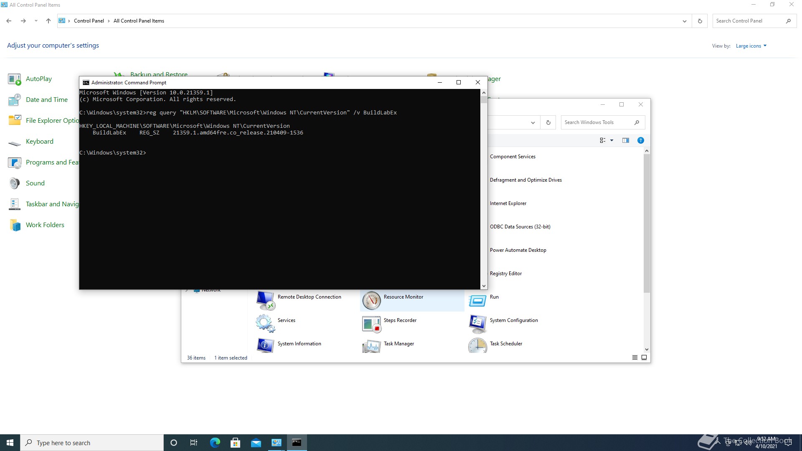Viewport: 802px width, 451px height.
Task: Open the System Configuration icon
Action: point(477,324)
